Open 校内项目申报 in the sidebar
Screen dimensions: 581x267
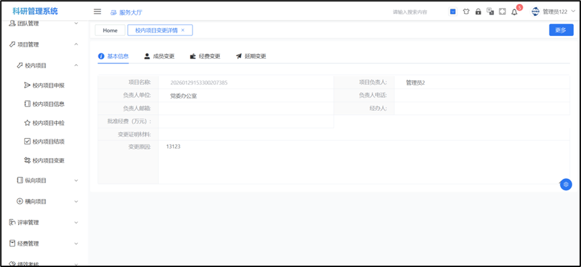[47, 85]
